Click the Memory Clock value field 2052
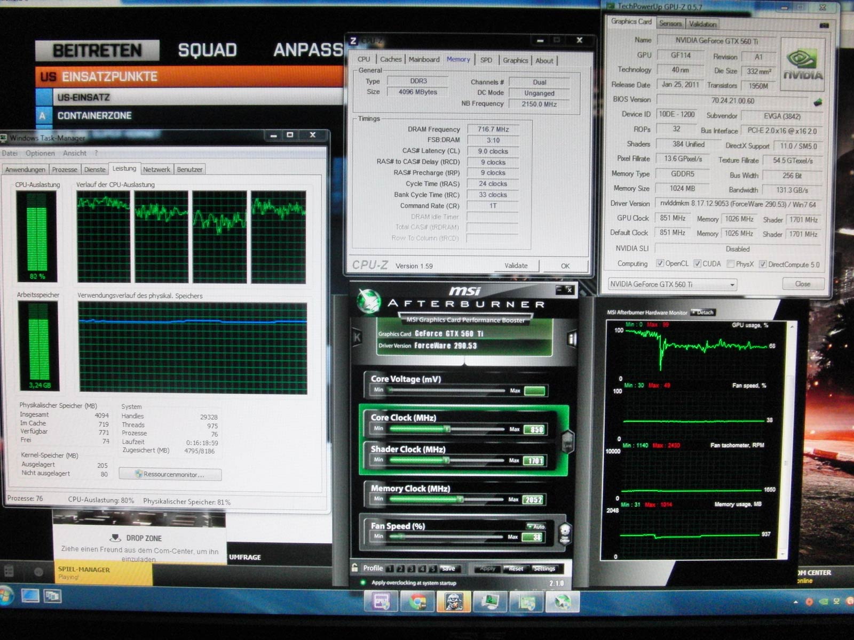The width and height of the screenshot is (854, 640). 534,500
